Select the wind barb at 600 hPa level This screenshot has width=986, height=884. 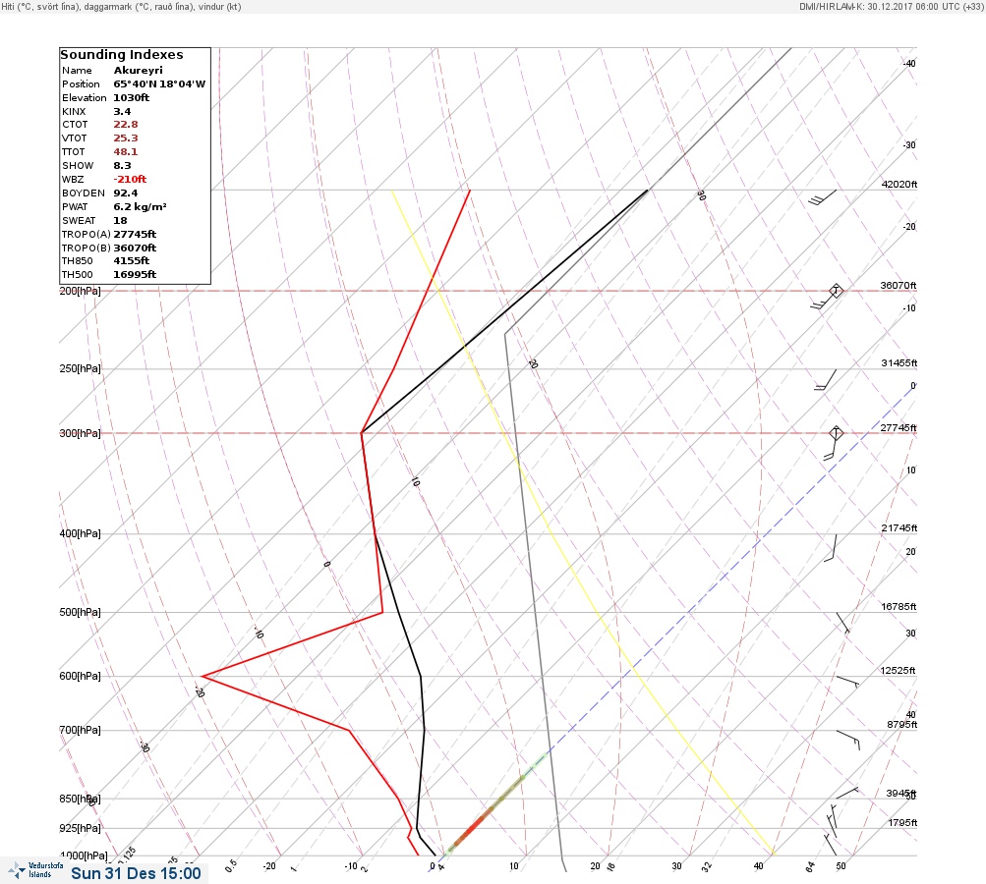coord(847,682)
